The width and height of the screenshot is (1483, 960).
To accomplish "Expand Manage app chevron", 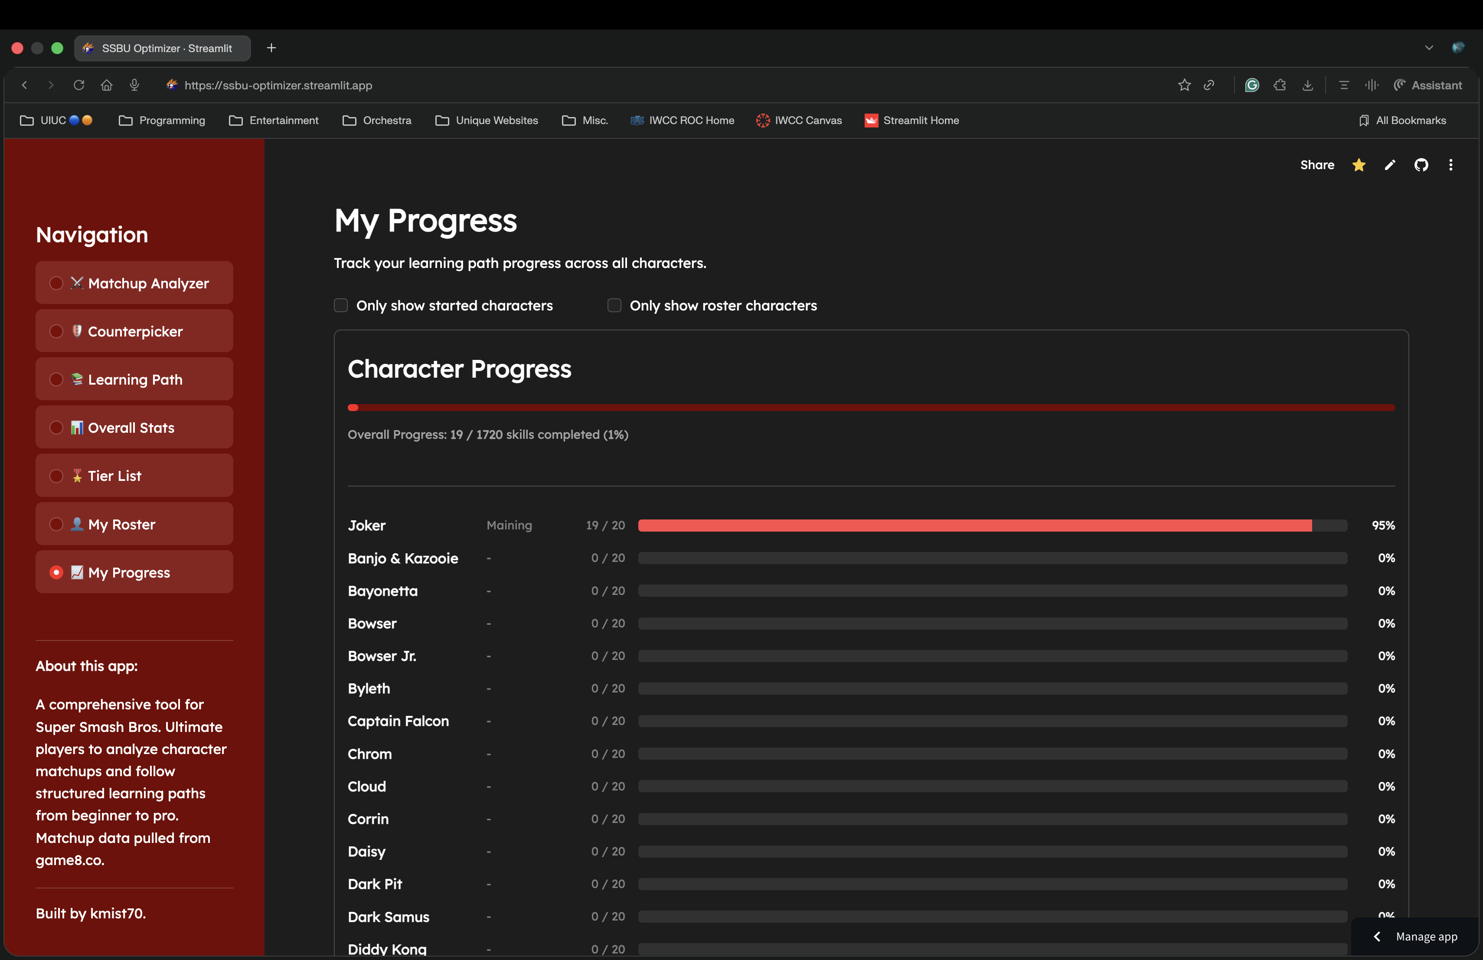I will (1377, 936).
